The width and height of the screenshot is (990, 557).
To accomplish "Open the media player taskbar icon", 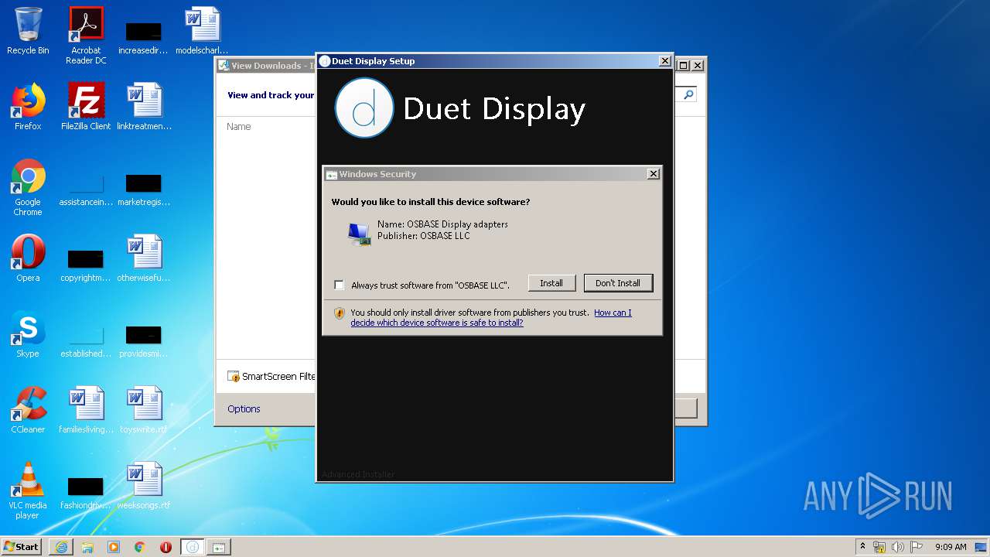I will pos(114,547).
